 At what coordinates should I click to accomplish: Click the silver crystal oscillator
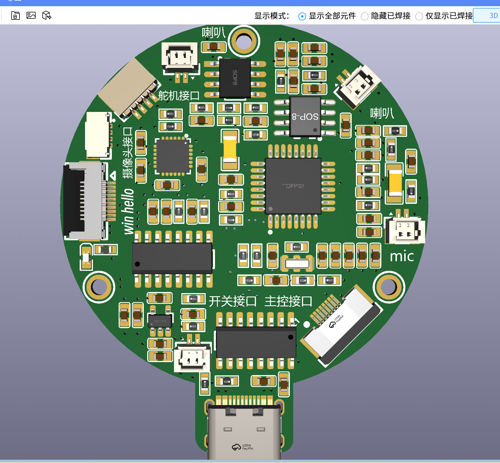pos(297,263)
